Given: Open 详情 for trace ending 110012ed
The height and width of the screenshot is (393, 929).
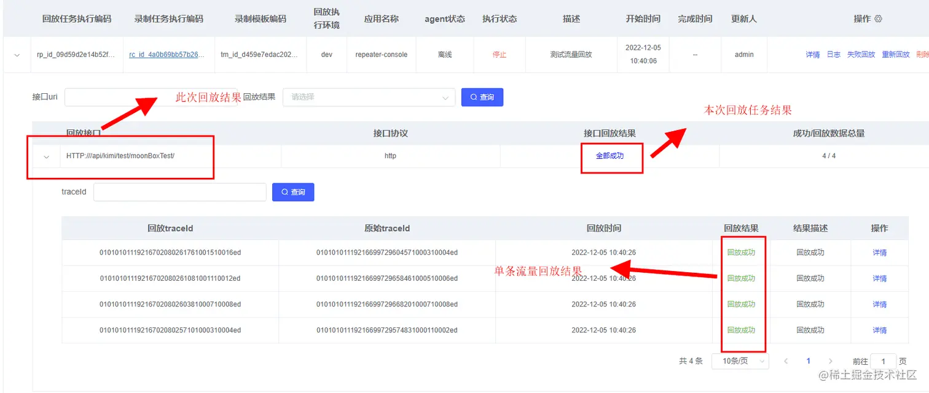Looking at the screenshot, I should (x=880, y=278).
